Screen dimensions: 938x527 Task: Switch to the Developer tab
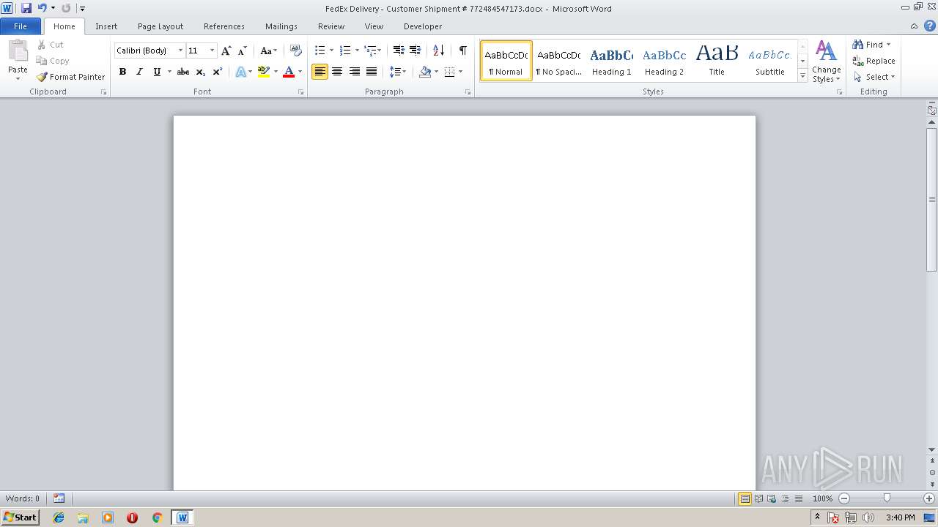point(423,26)
